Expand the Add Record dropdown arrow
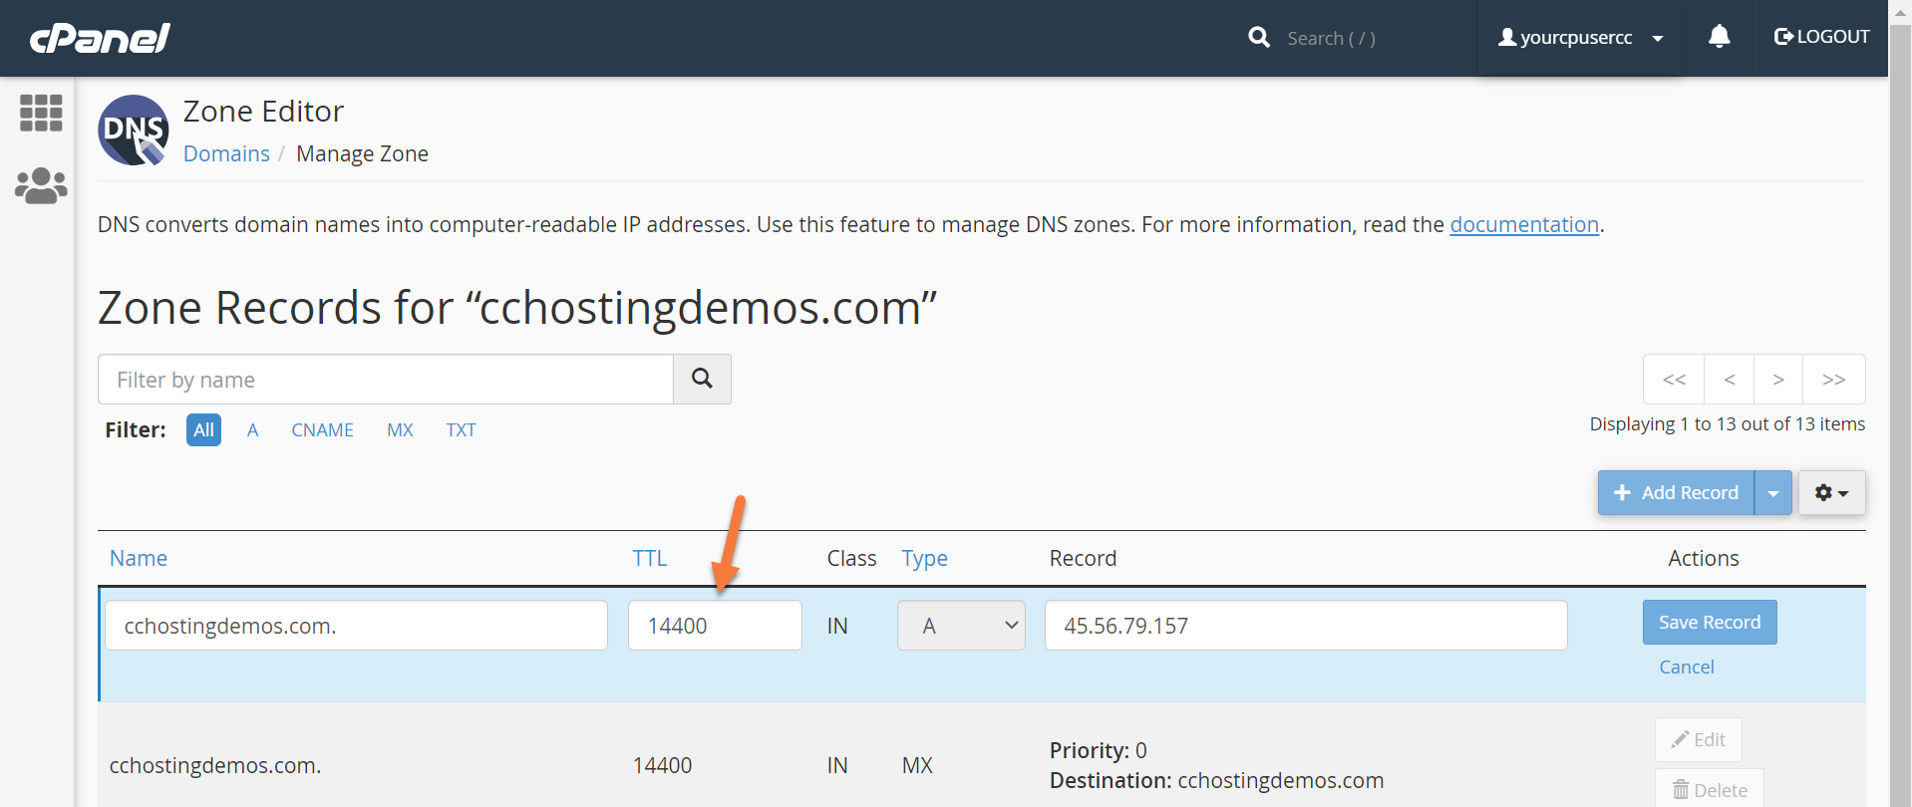This screenshot has height=807, width=1912. pyautogui.click(x=1772, y=493)
